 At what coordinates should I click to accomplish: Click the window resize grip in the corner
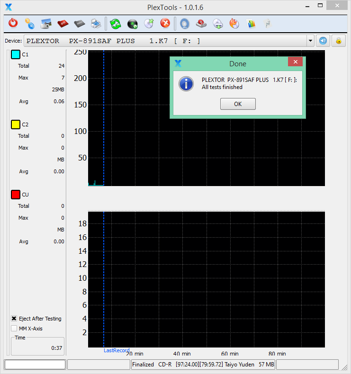tap(344, 367)
